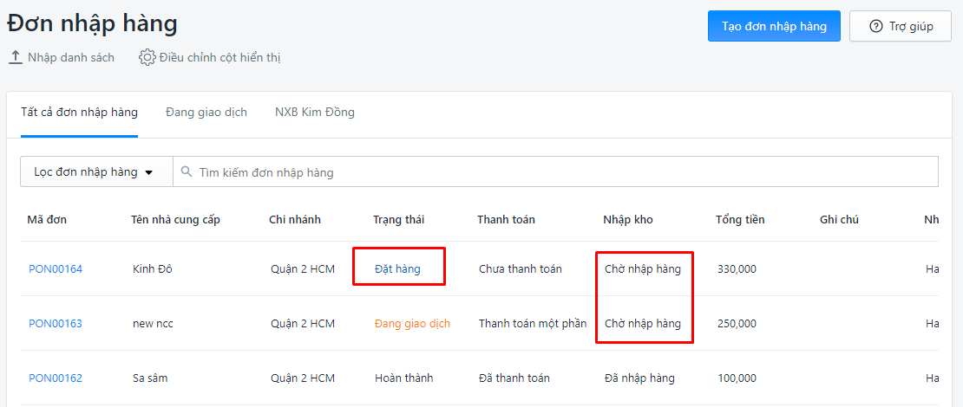963x407 pixels.
Task: Click the Tổng tiền column header
Action: pyautogui.click(x=740, y=219)
